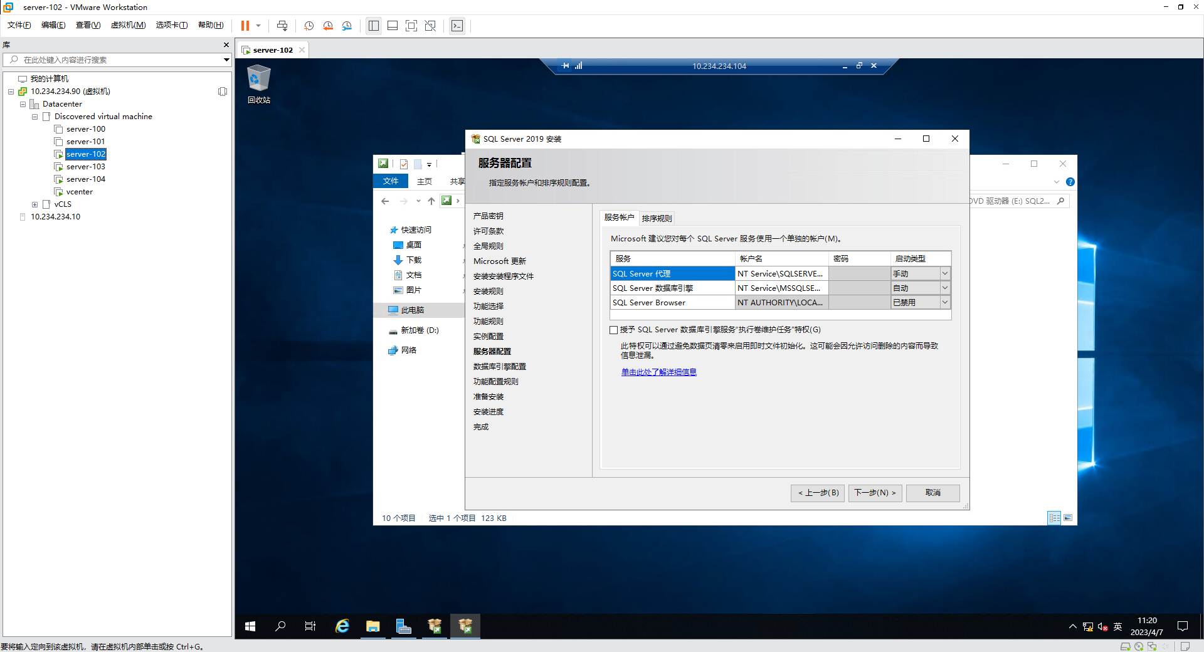Image resolution: width=1204 pixels, height=652 pixels.
Task: Click the send Ctrl+Alt+Del toolbar icon
Action: coord(282,26)
